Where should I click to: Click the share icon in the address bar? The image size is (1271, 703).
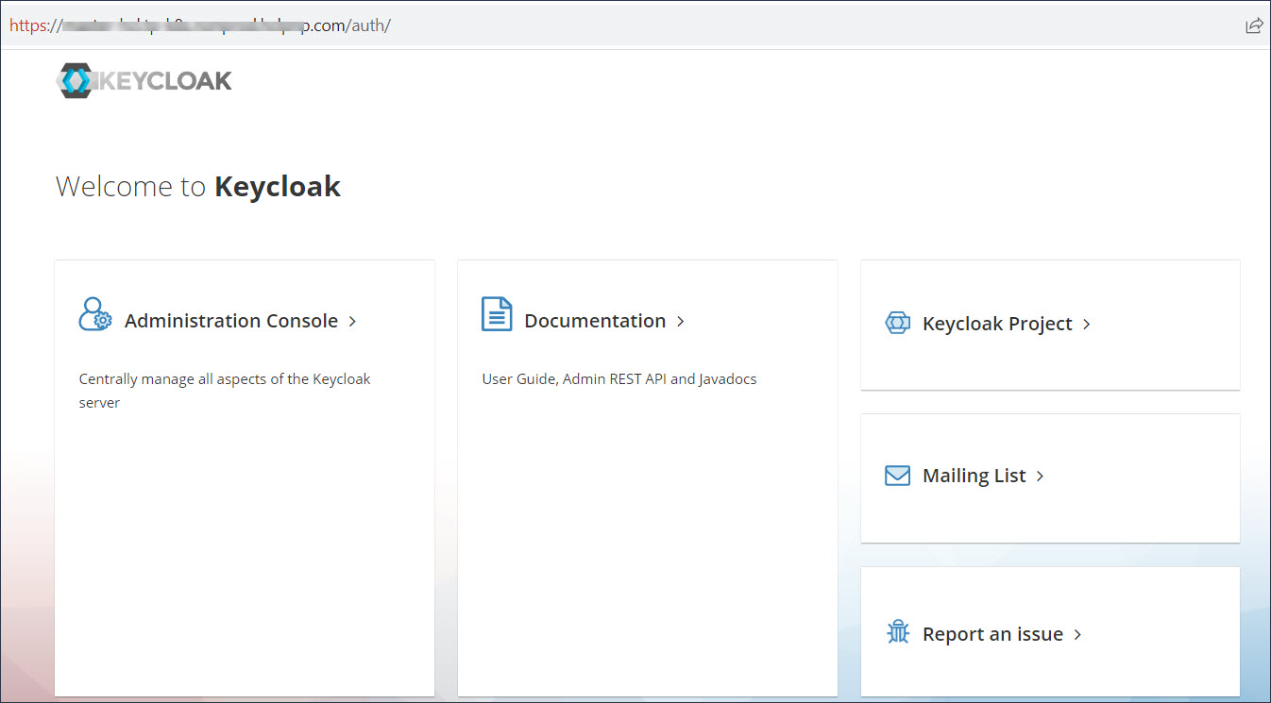pos(1254,25)
